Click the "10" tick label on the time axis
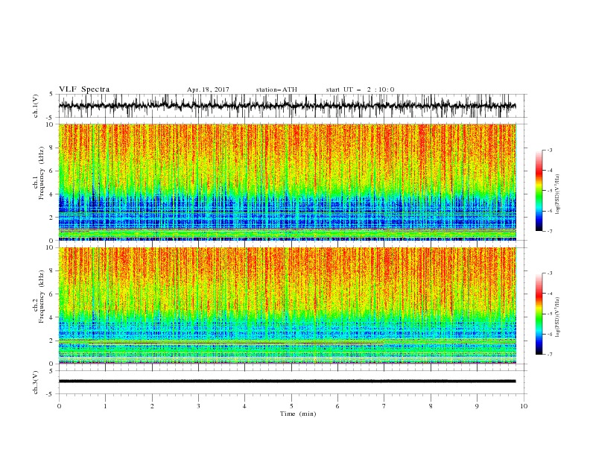 [x=524, y=406]
